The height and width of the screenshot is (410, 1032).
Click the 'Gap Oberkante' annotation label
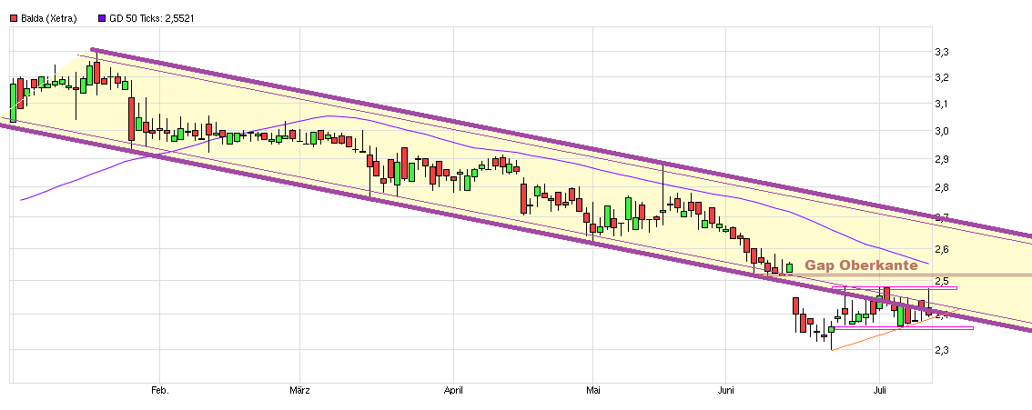(862, 265)
